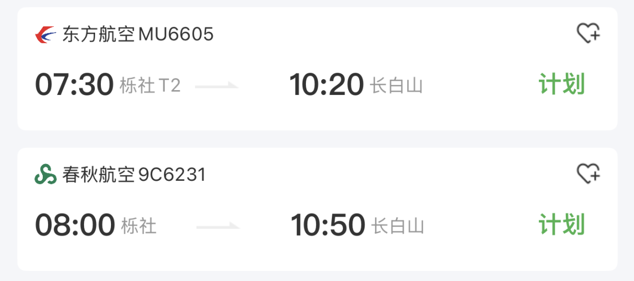
Task: Click 栎社 airport on 9C6231 card
Action: (139, 226)
